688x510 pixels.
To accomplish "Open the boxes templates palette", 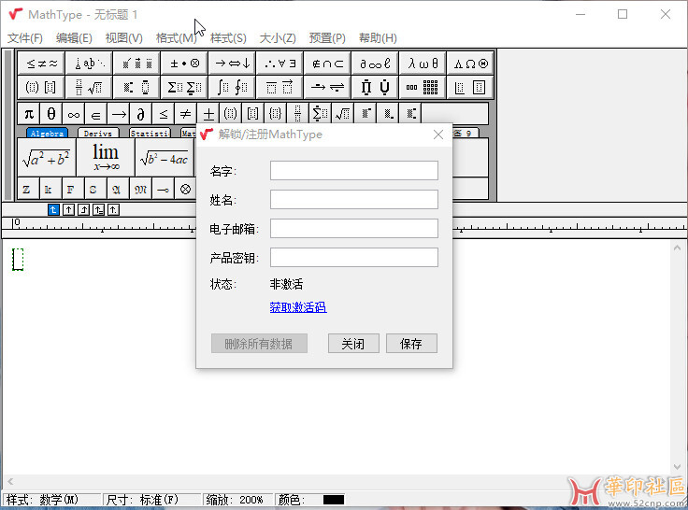I will click(x=470, y=87).
